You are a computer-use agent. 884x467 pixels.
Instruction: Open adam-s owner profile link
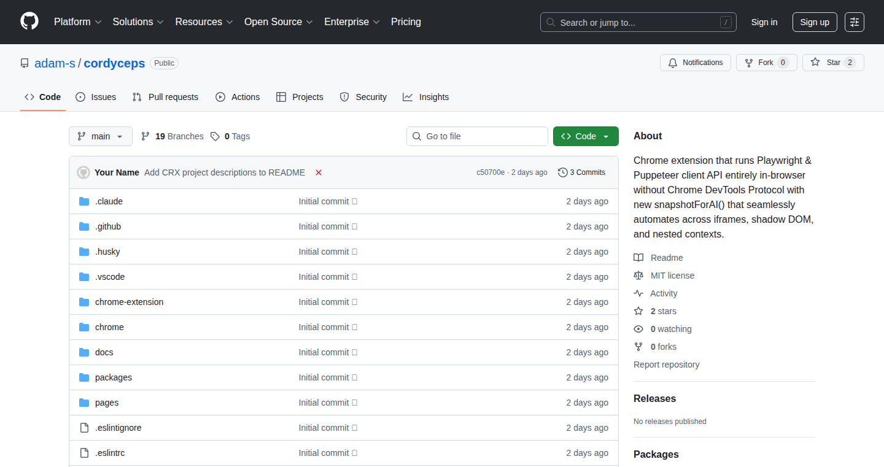coord(55,63)
